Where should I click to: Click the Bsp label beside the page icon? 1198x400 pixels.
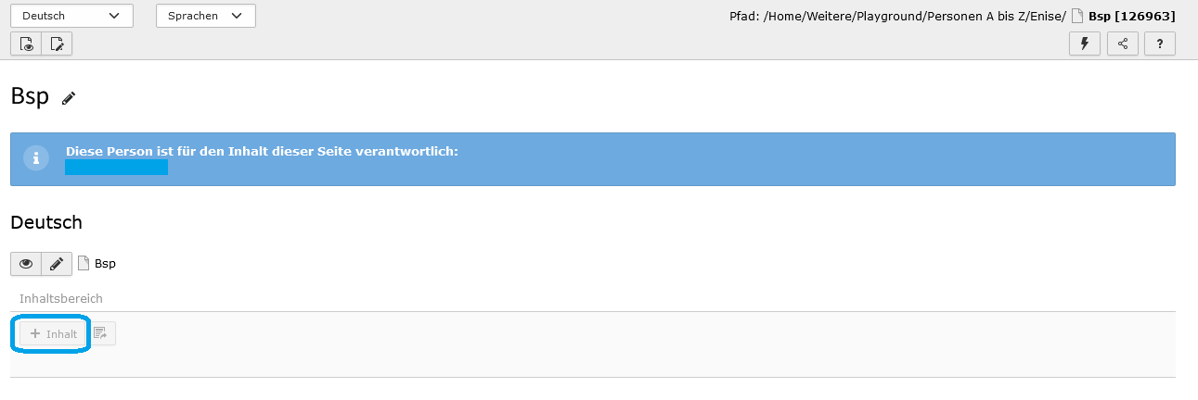click(105, 264)
